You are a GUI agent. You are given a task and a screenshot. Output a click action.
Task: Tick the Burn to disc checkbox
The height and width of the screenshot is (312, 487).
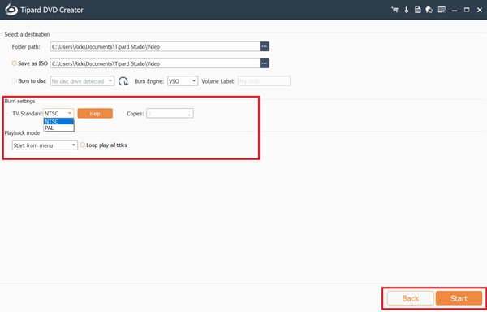(x=15, y=80)
